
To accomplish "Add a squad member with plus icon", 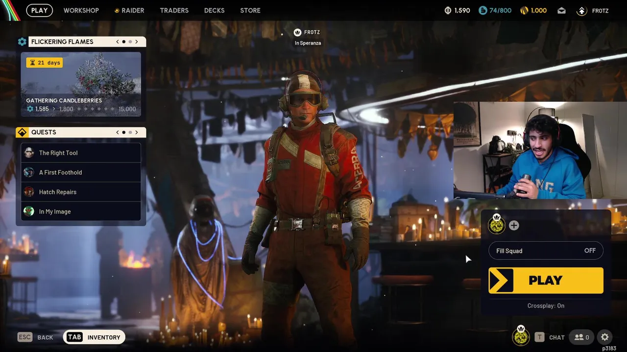I will (514, 225).
